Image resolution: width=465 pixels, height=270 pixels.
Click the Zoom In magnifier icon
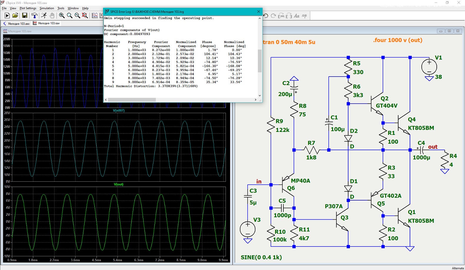coord(62,16)
